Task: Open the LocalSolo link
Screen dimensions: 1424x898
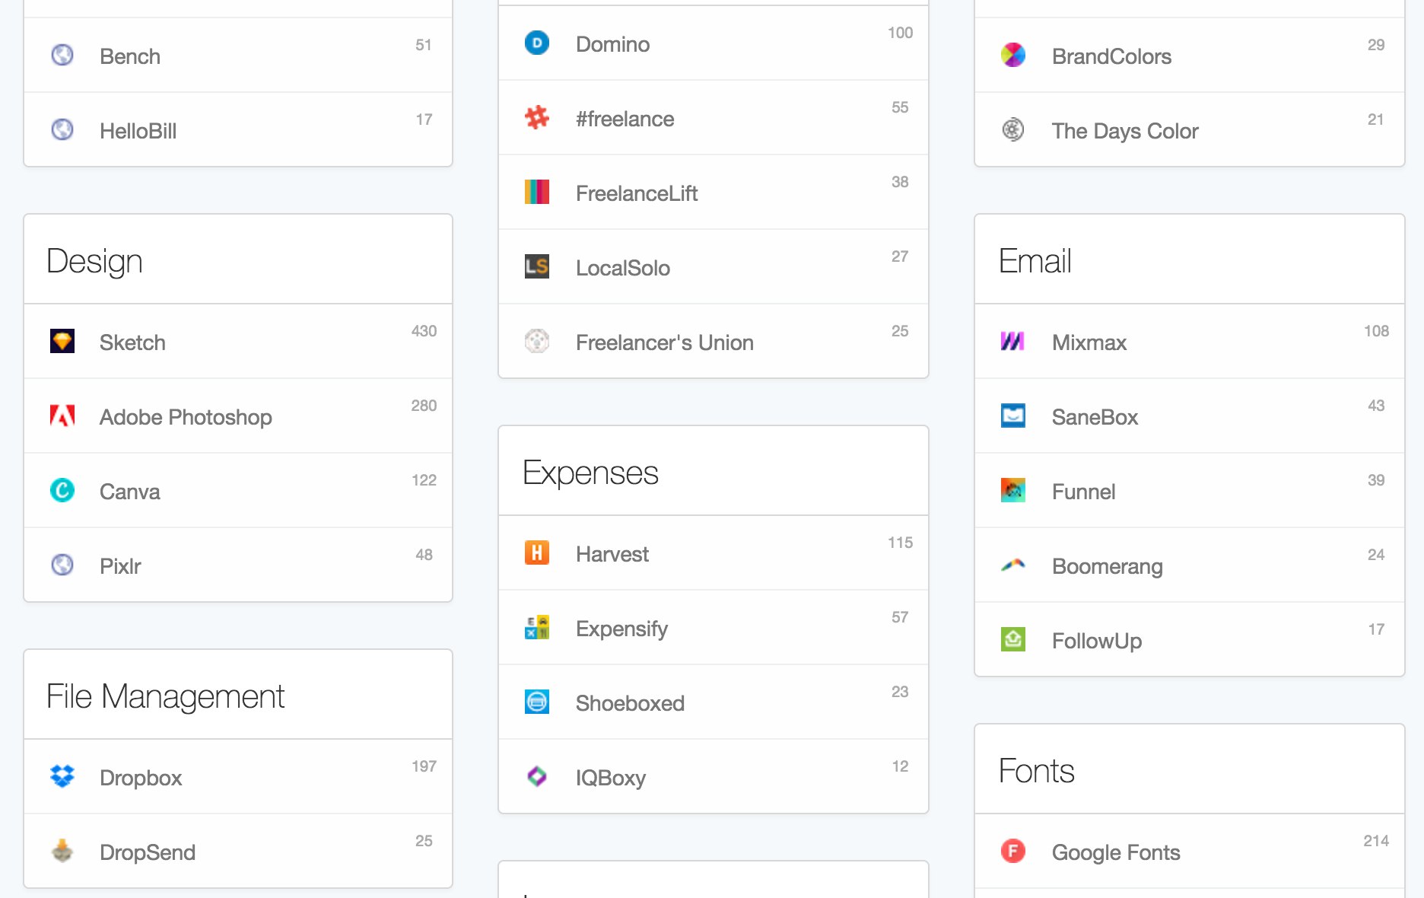Action: [x=623, y=268]
